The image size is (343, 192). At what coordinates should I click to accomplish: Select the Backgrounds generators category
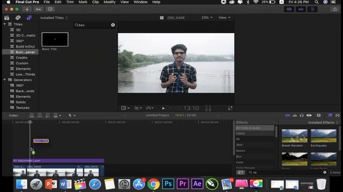coord(25,91)
